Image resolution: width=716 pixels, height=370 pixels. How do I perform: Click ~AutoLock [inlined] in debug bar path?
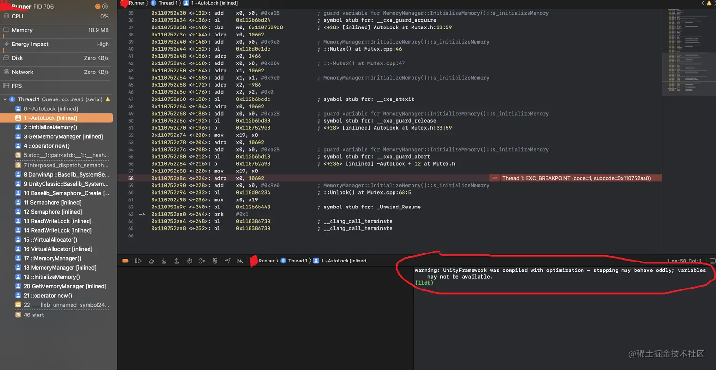tap(340, 261)
